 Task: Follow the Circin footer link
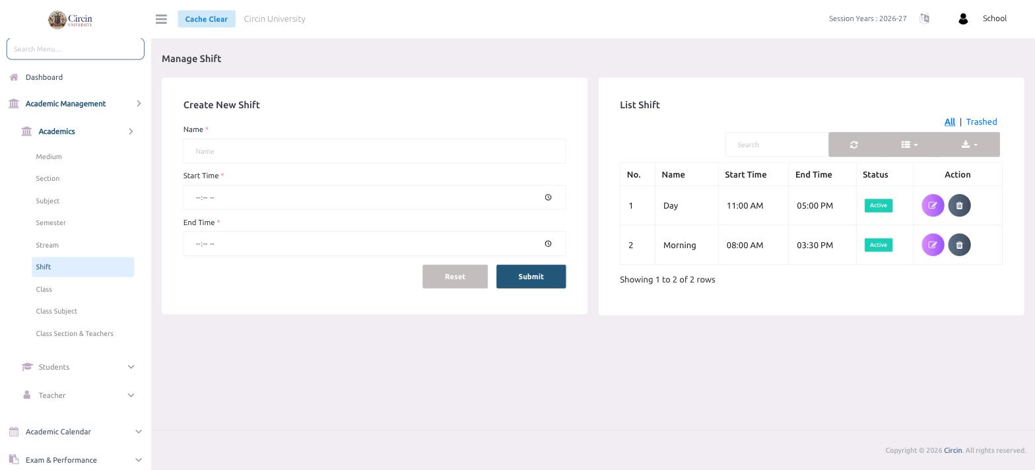pyautogui.click(x=952, y=450)
